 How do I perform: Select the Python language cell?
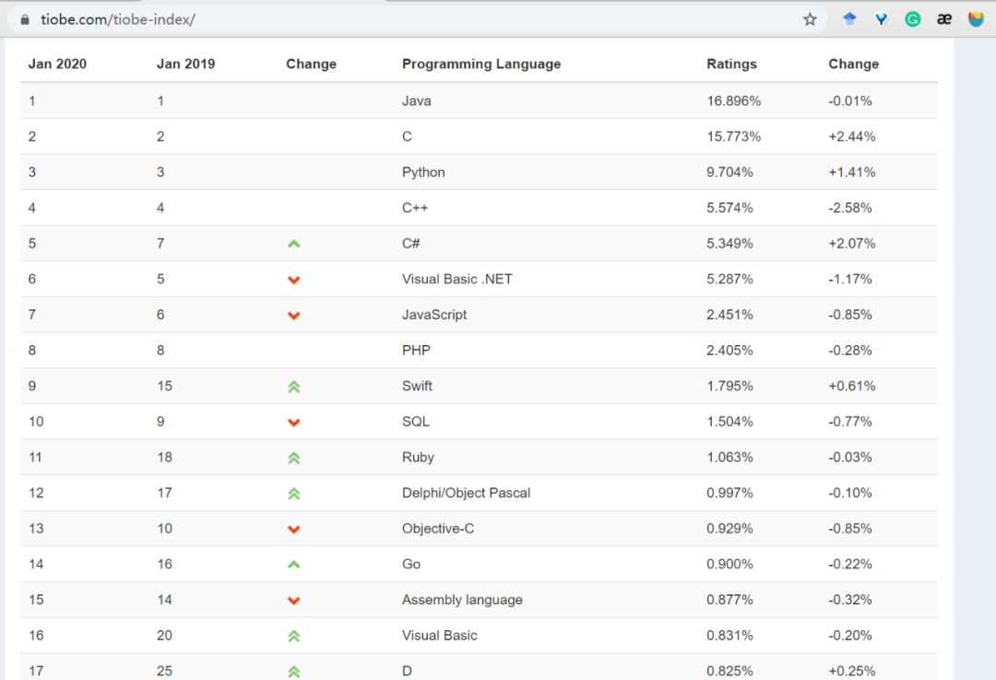point(423,173)
